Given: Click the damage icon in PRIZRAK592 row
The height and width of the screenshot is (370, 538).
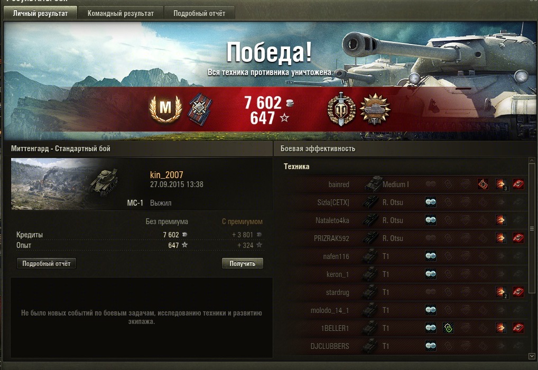Looking at the screenshot, I should (500, 238).
